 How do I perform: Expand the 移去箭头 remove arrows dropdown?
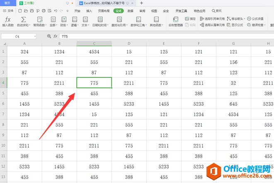tap(244, 19)
